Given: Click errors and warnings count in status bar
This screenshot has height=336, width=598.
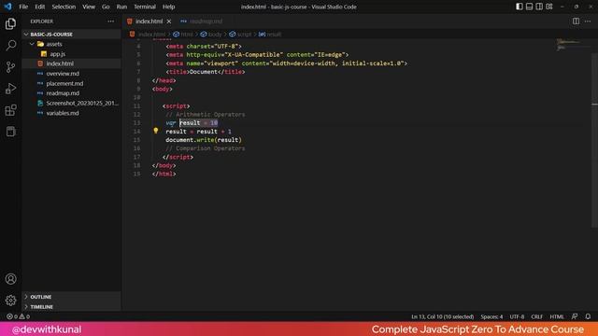Looking at the screenshot, I should click(19, 316).
